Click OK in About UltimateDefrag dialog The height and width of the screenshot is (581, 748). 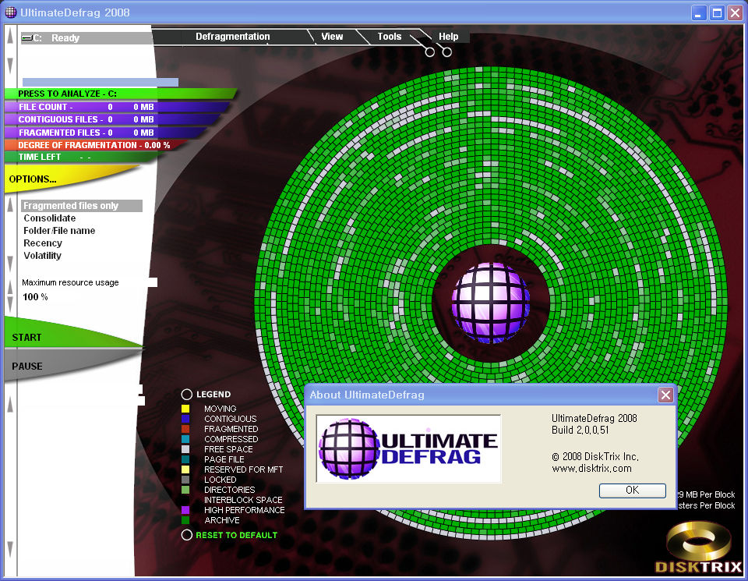click(x=632, y=491)
